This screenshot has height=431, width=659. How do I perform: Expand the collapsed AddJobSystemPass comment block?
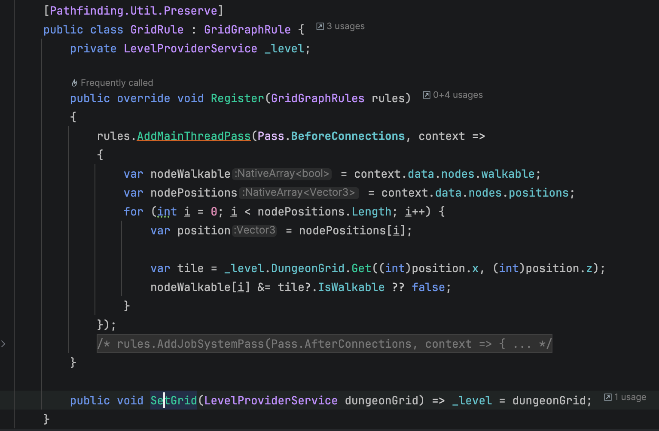324,344
